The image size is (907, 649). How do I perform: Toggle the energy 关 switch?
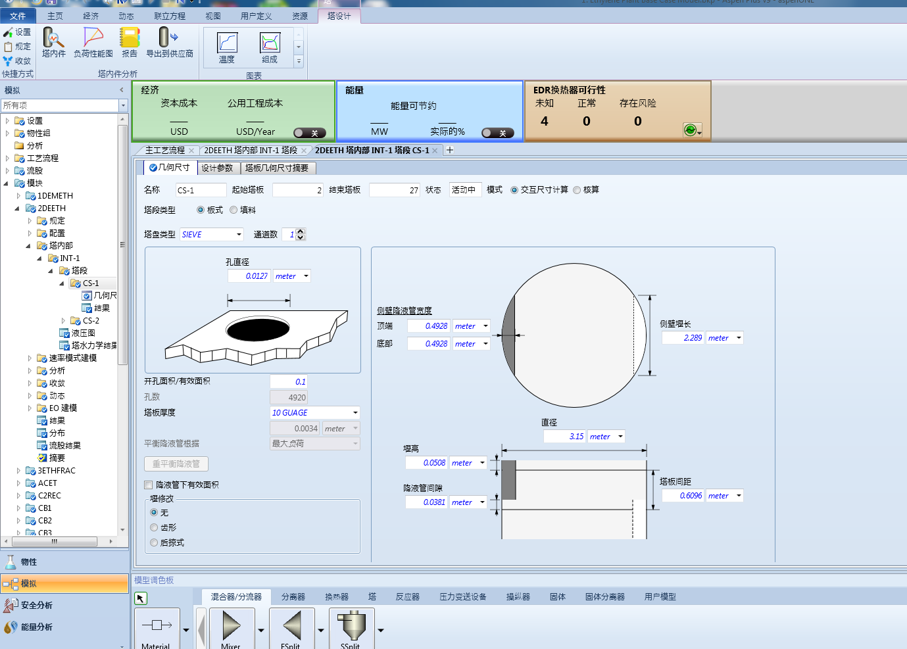(497, 133)
